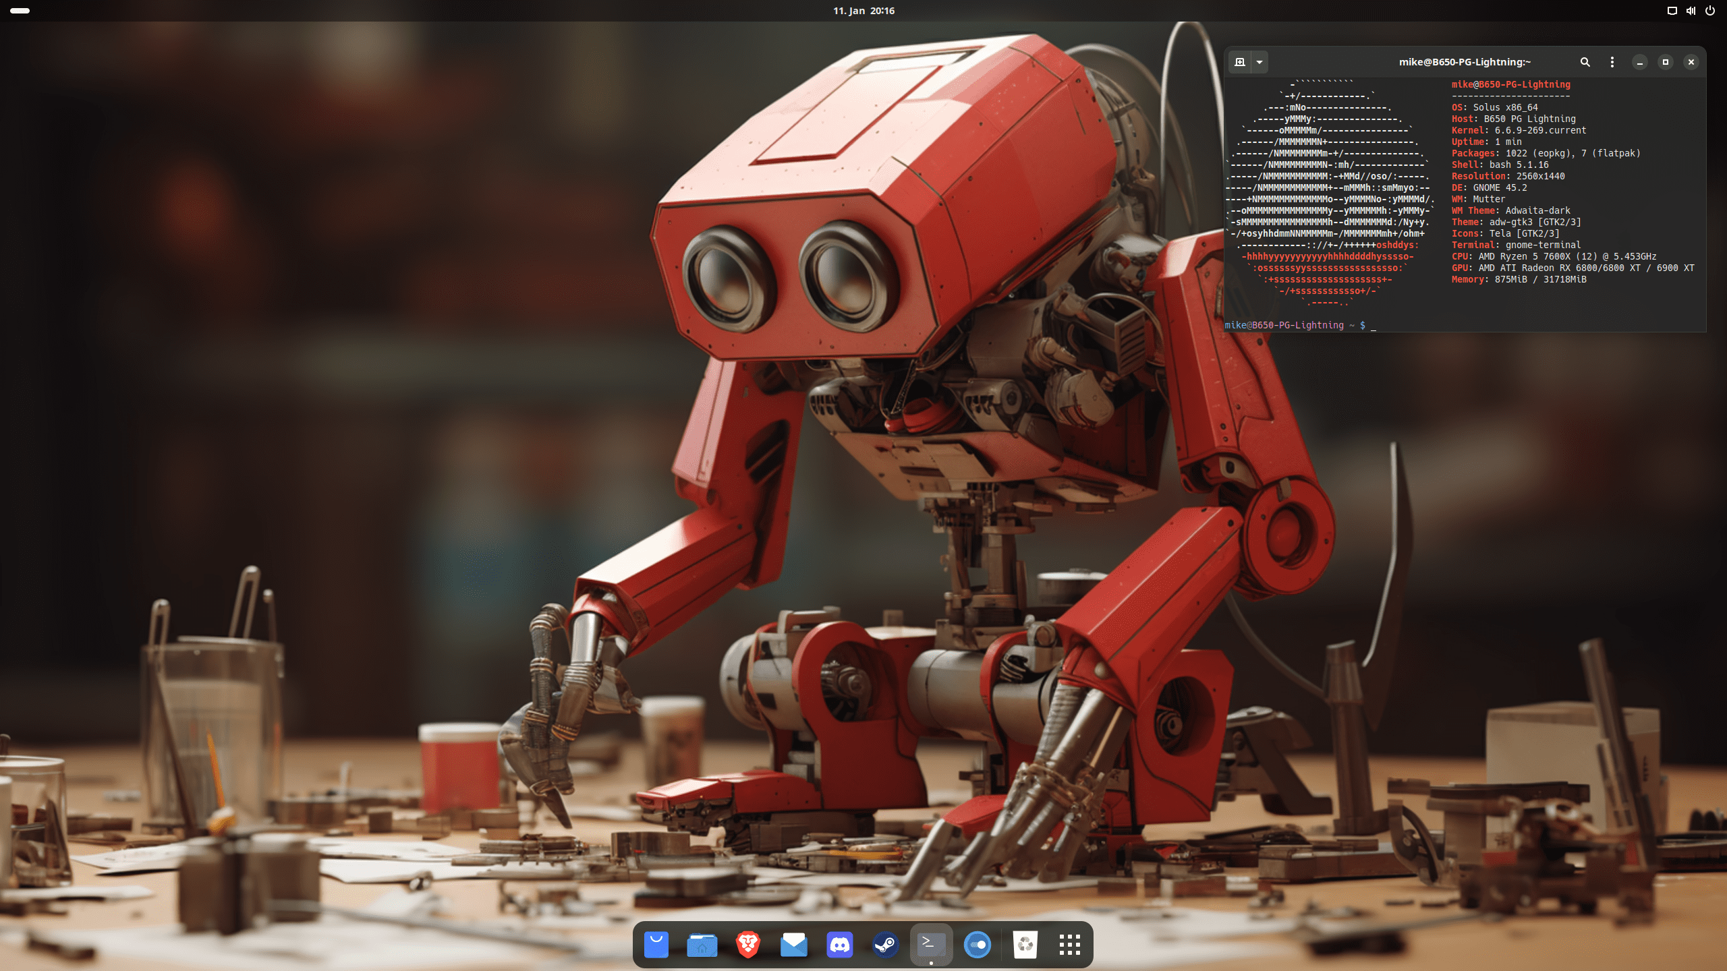This screenshot has width=1727, height=971.
Task: Open terminal search with magnifier icon
Action: tap(1585, 62)
